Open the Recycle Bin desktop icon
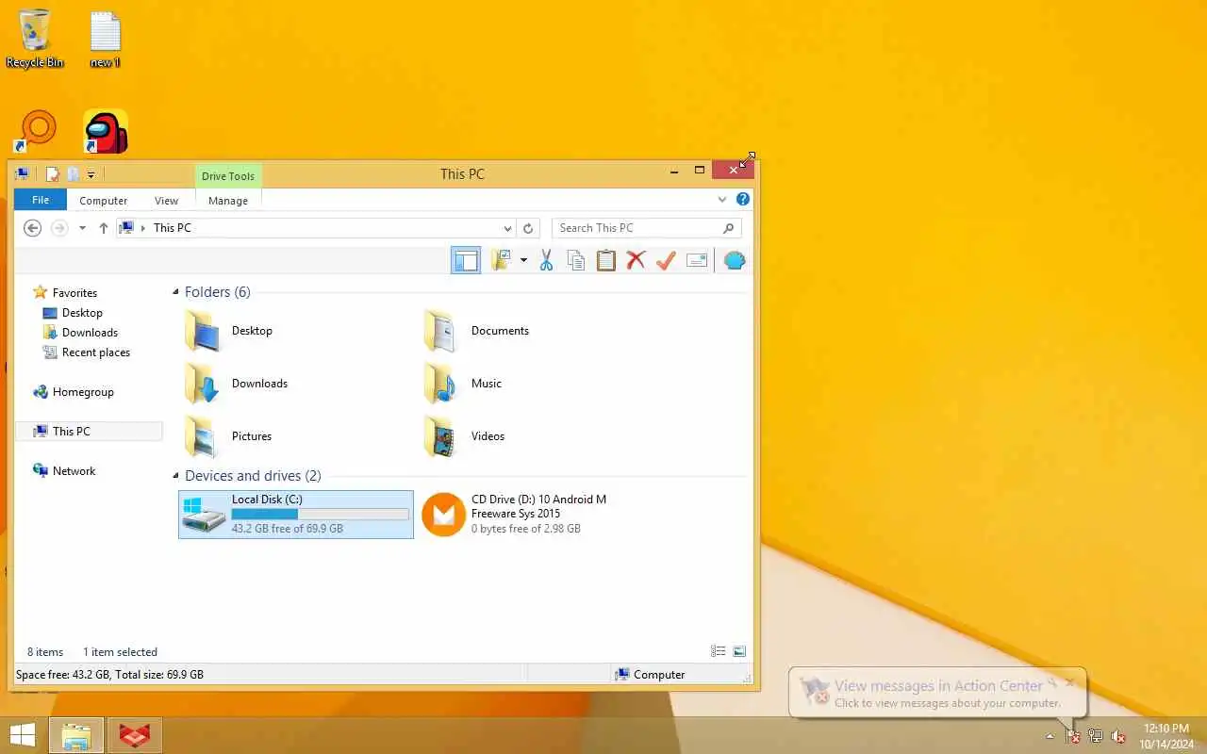 35,40
